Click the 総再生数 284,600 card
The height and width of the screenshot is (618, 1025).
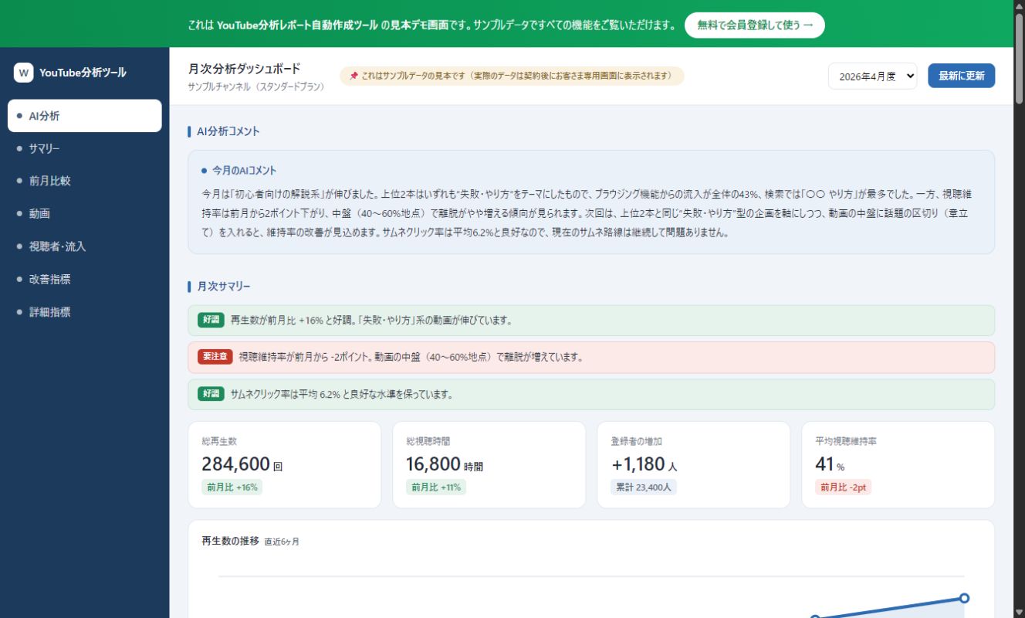285,464
